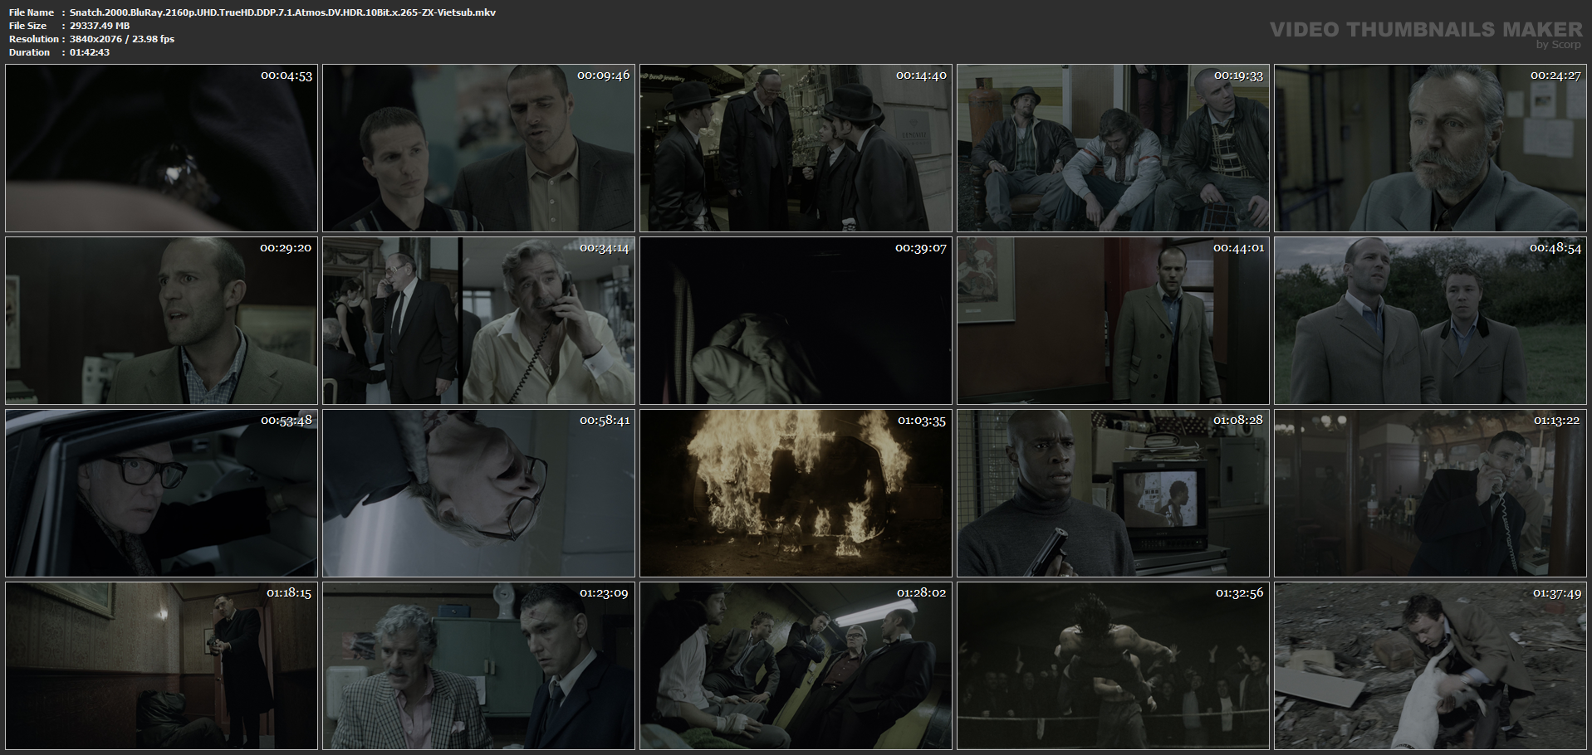Open the split-screen phone frame 00:34:14
This screenshot has width=1592, height=755.
(478, 321)
